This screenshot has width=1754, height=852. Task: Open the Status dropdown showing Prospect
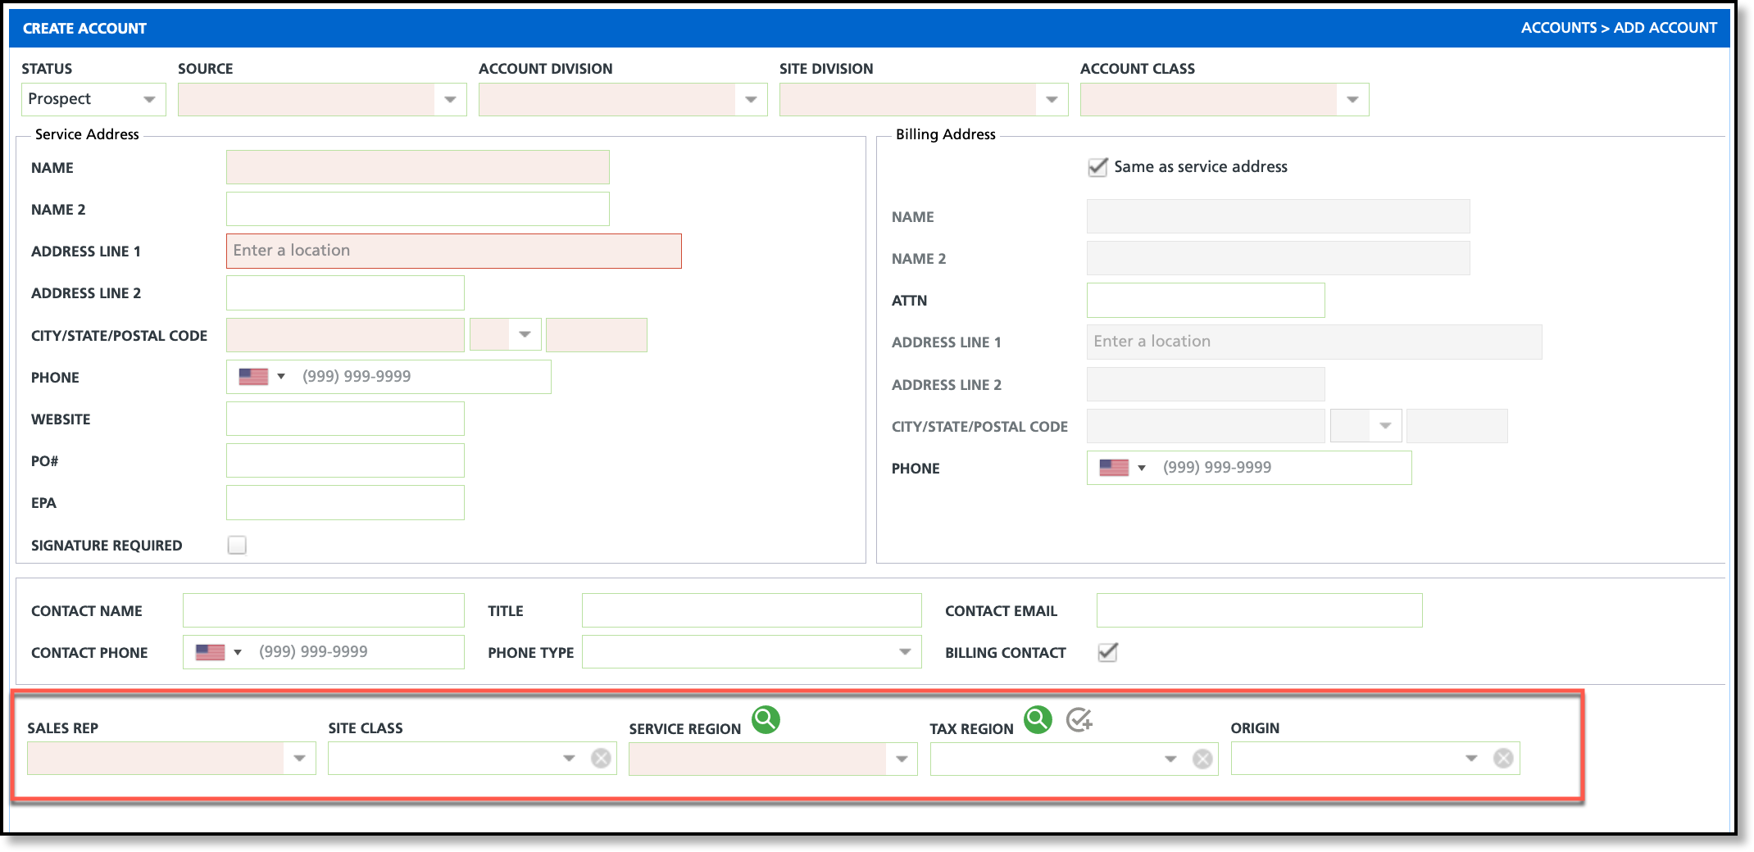pos(93,99)
